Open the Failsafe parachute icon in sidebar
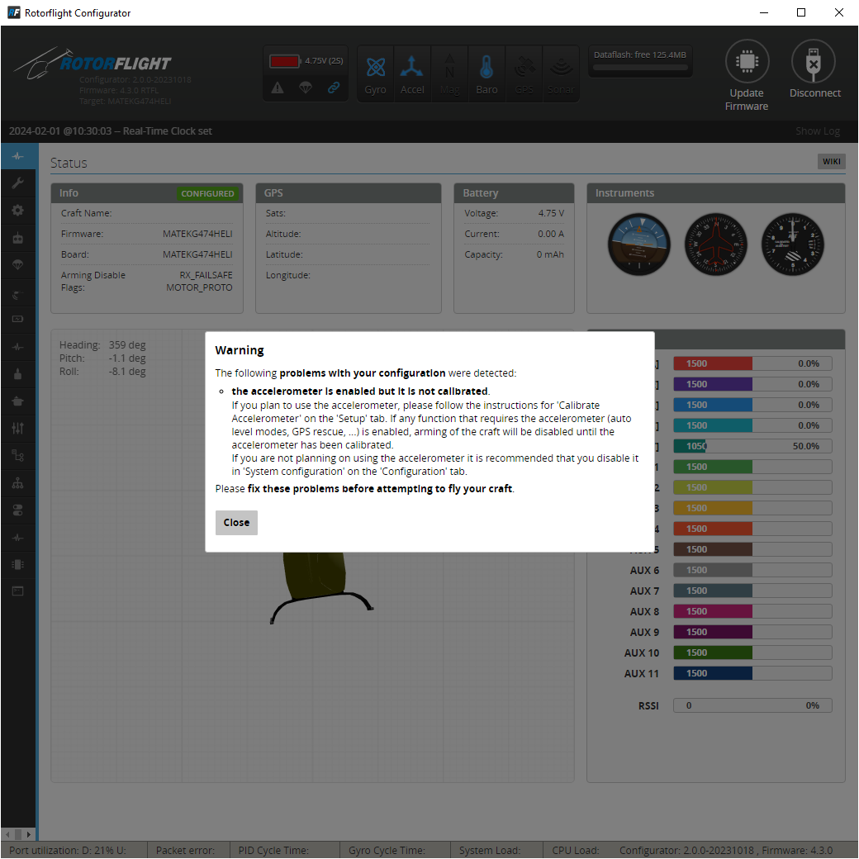859x859 pixels. pos(17,265)
